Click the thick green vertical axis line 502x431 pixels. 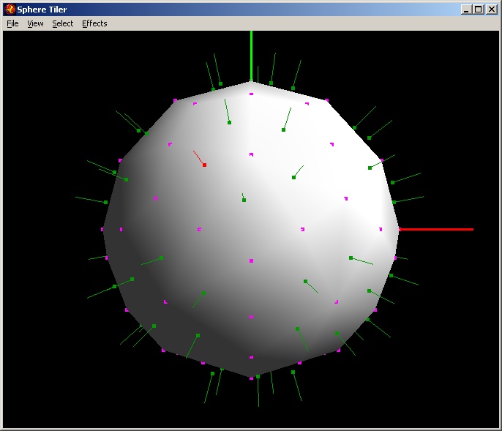tap(251, 55)
